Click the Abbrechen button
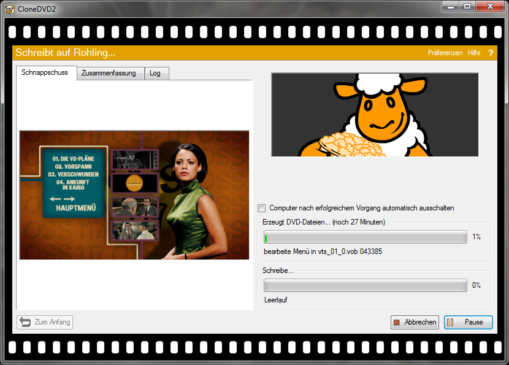The height and width of the screenshot is (365, 509). click(415, 323)
